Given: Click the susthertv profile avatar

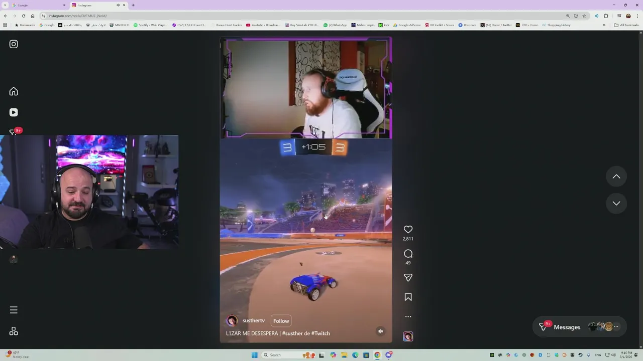Looking at the screenshot, I should click(232, 321).
